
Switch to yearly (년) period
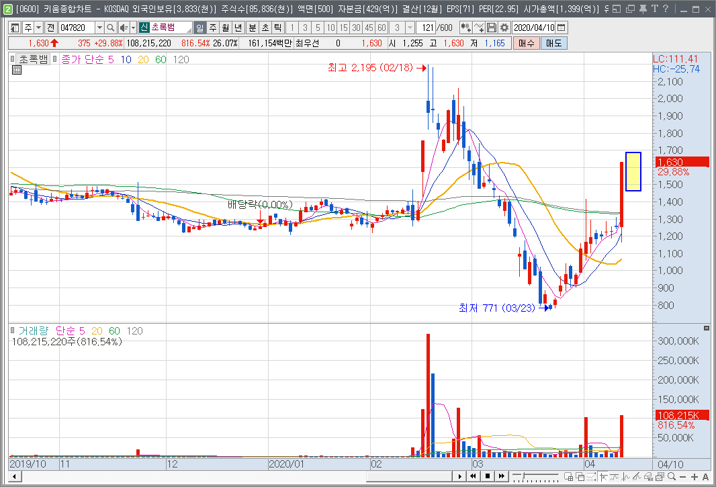[238, 28]
